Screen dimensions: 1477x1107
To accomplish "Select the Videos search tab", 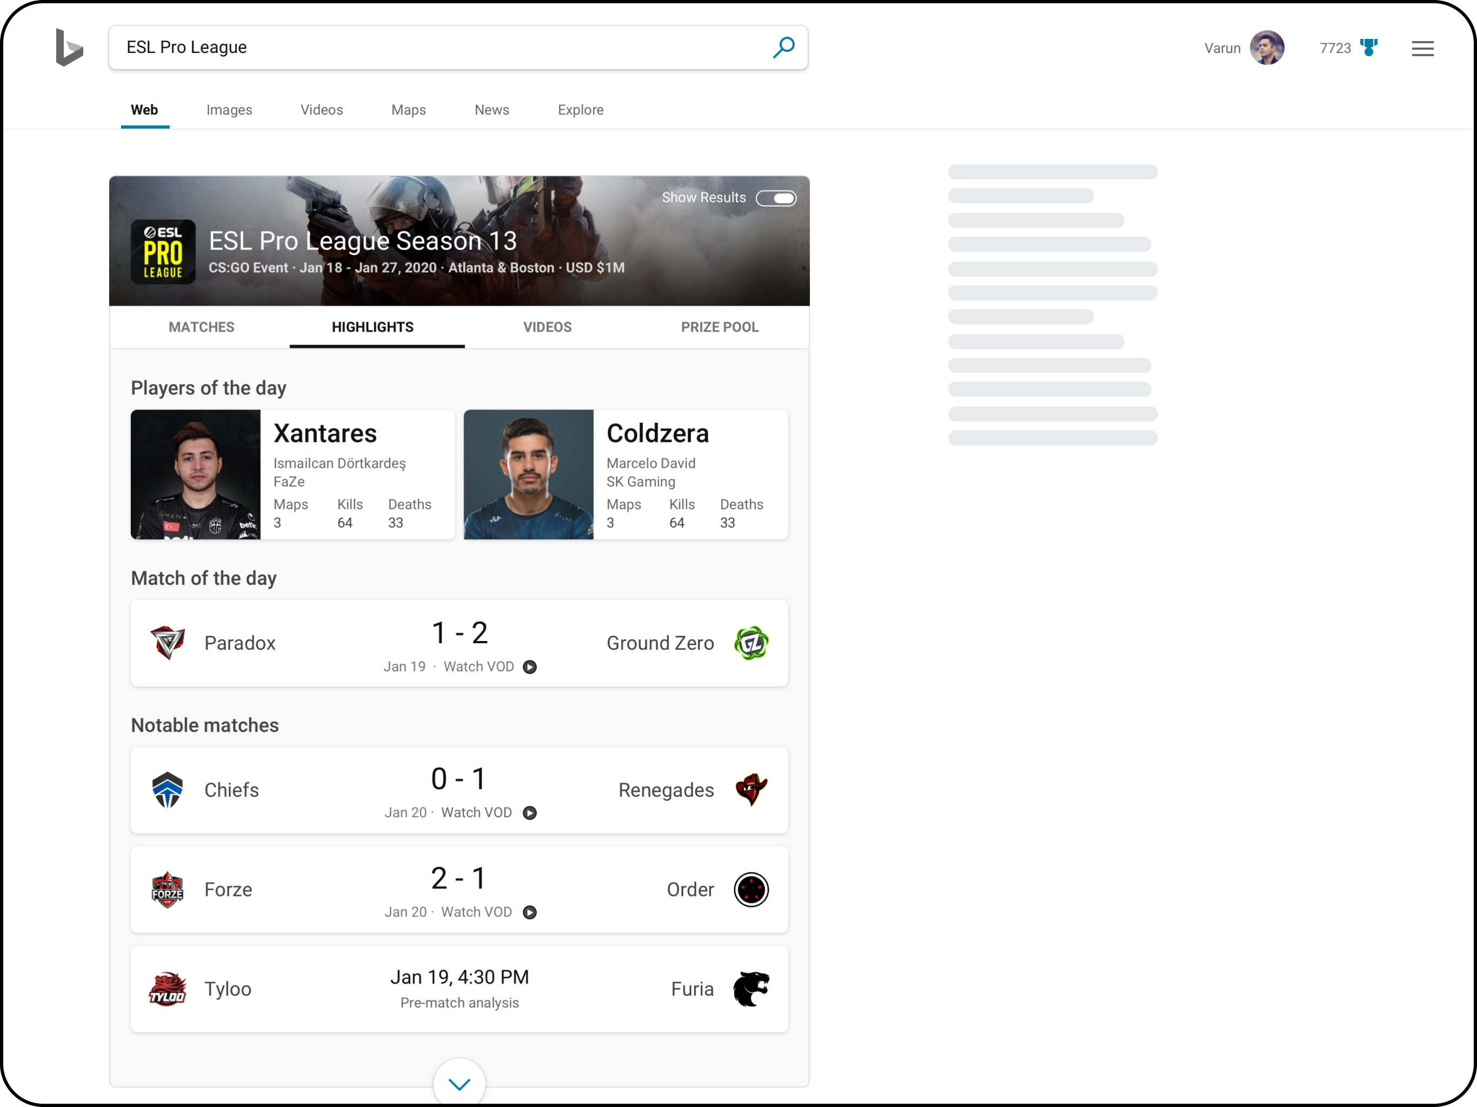I will click(x=322, y=110).
